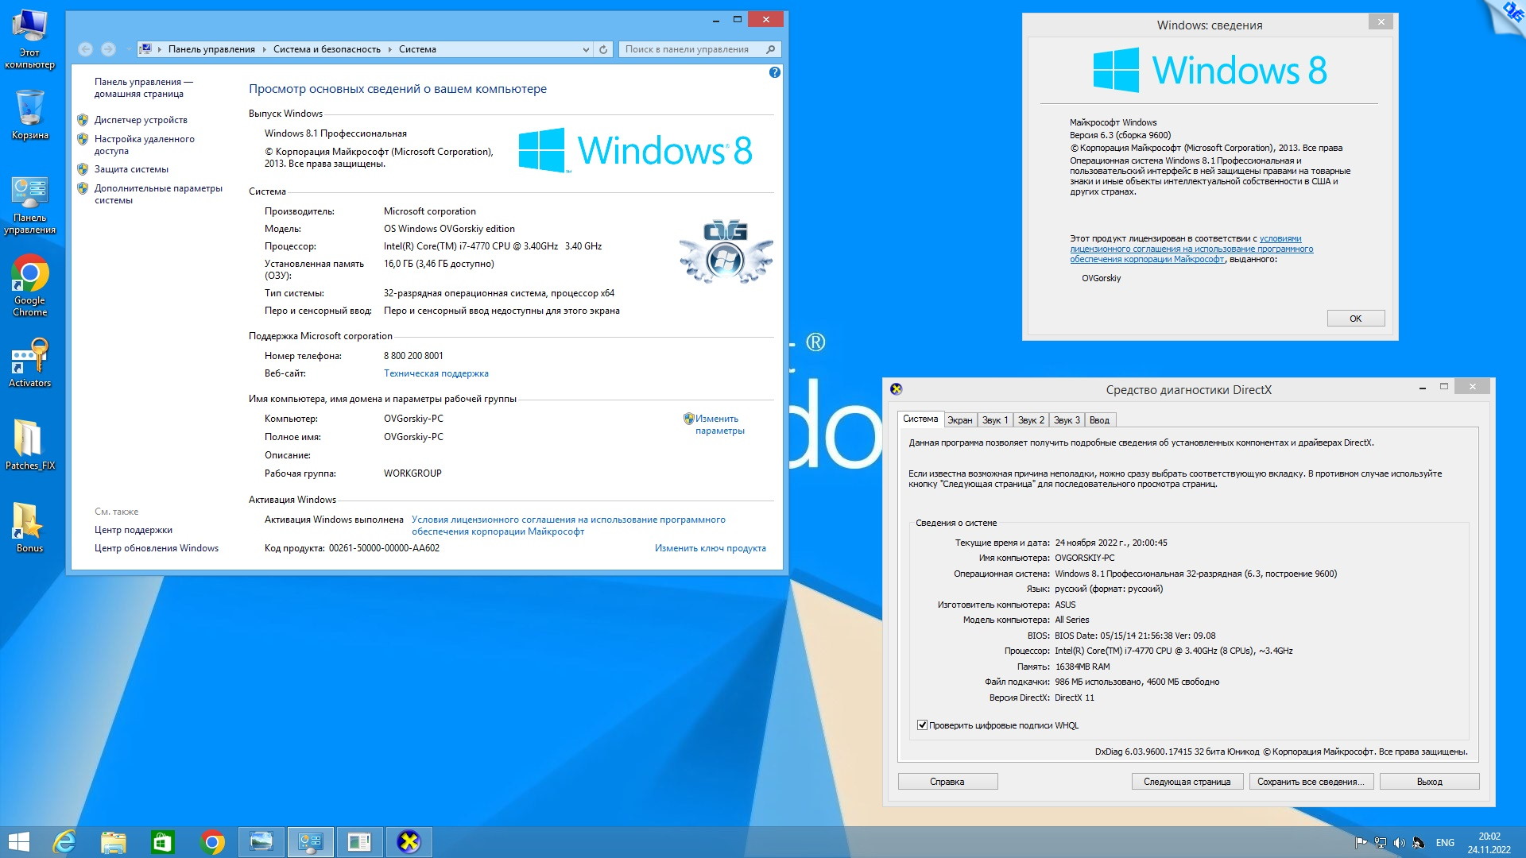Expand breadcrumb arrow after Панель управления

(x=265, y=49)
